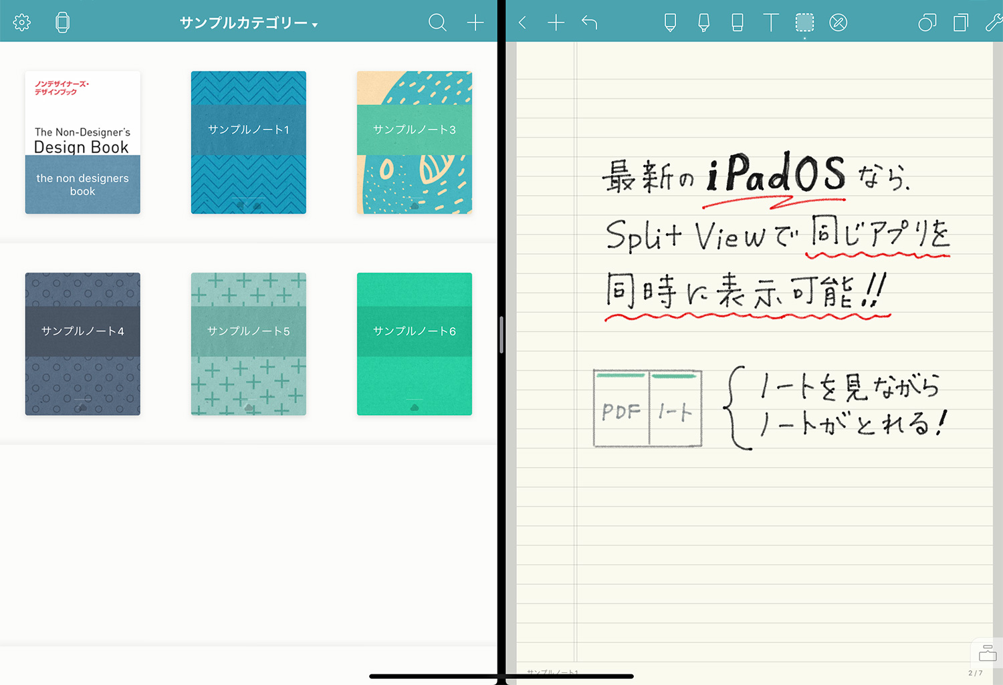Tap the page indicator 2/7
This screenshot has height=685, width=1003.
pyautogui.click(x=976, y=673)
